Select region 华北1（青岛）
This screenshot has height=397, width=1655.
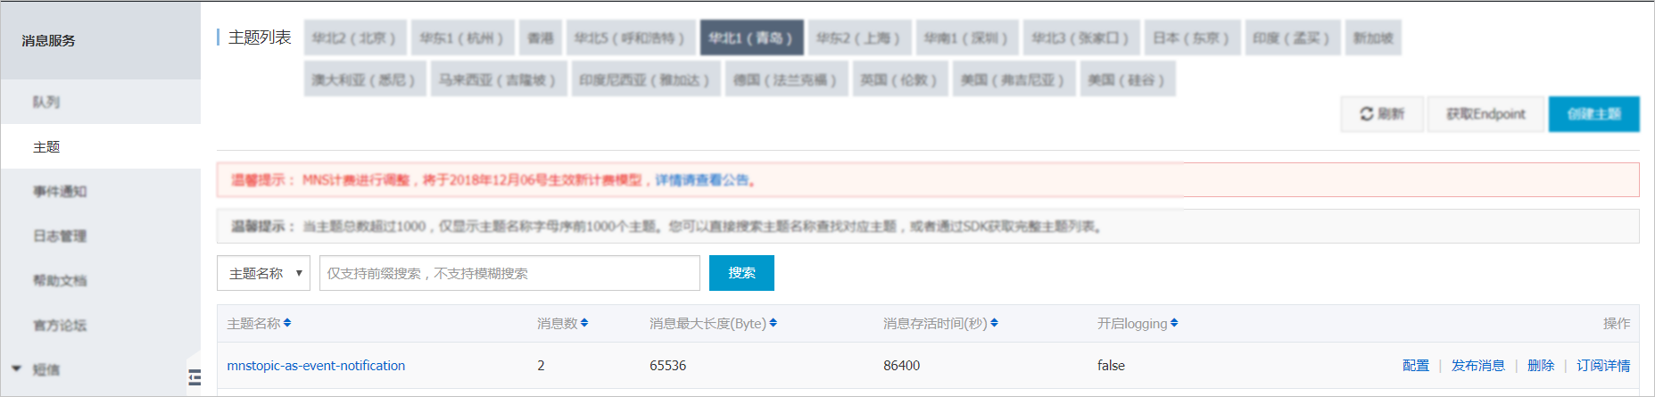751,37
